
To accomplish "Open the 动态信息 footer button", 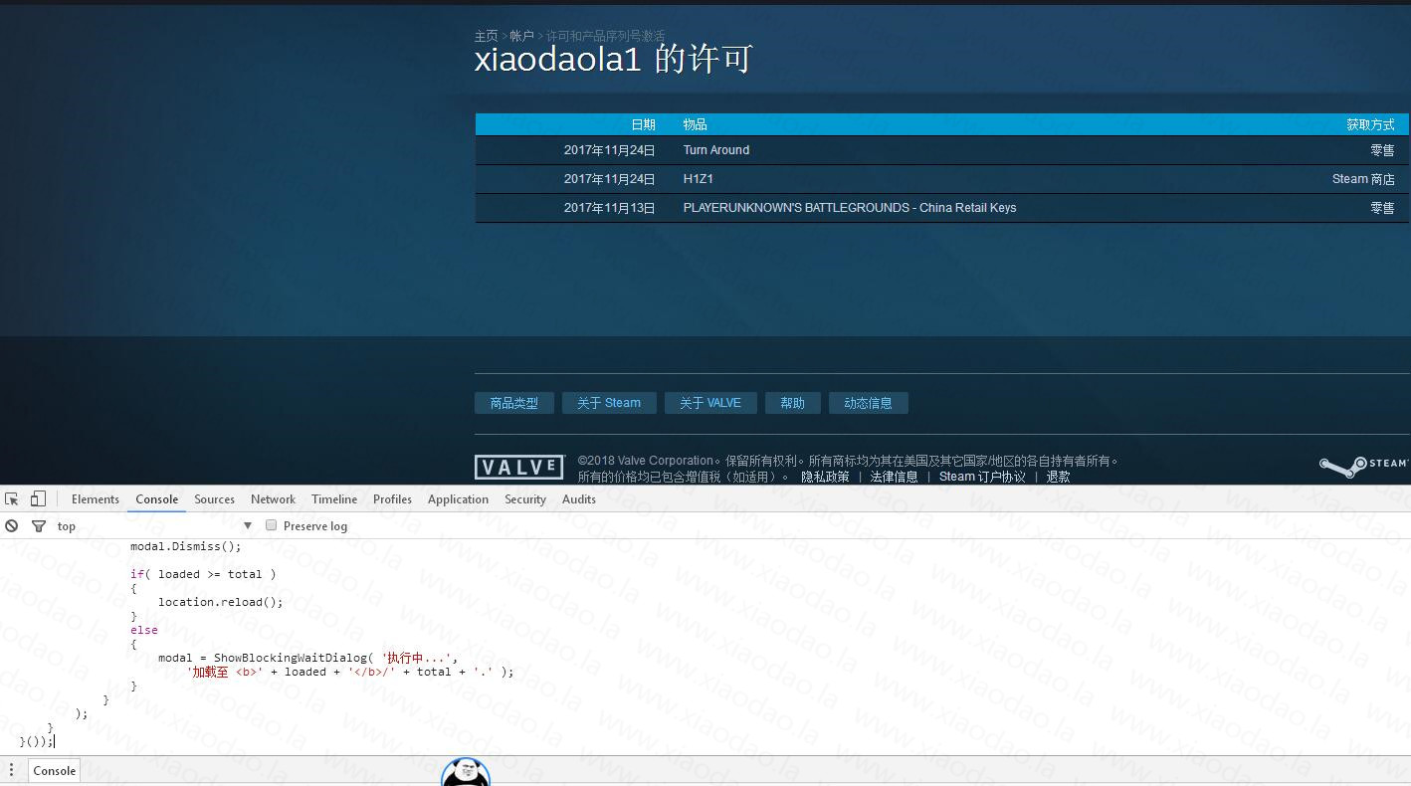I will pyautogui.click(x=869, y=403).
